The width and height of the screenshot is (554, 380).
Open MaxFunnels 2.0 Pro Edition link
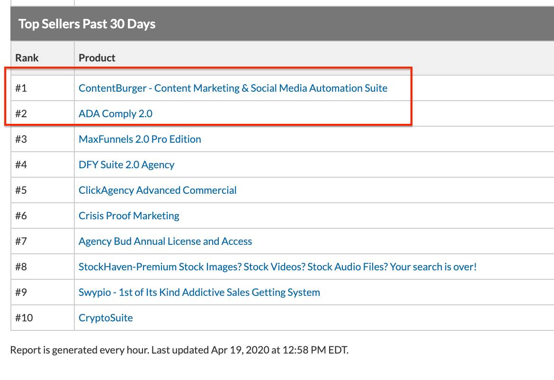[140, 139]
